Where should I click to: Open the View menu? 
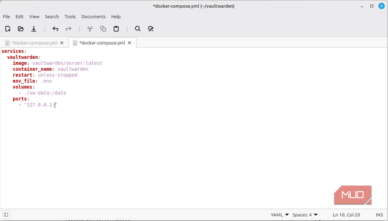(34, 17)
